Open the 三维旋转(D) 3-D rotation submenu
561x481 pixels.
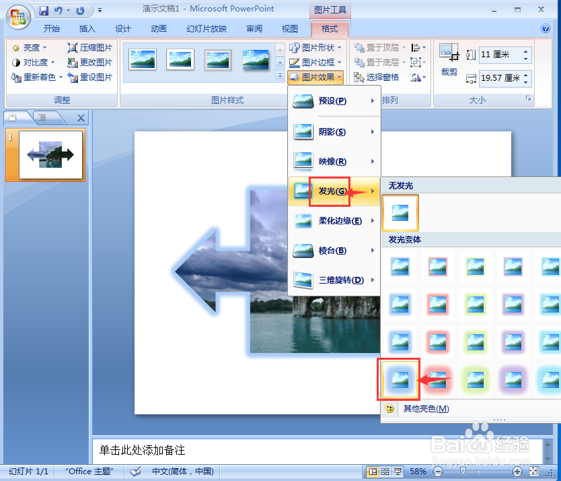tap(334, 280)
